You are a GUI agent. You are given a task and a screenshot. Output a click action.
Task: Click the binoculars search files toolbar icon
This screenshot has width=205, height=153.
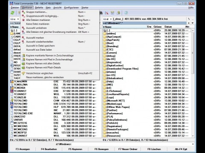101,13
